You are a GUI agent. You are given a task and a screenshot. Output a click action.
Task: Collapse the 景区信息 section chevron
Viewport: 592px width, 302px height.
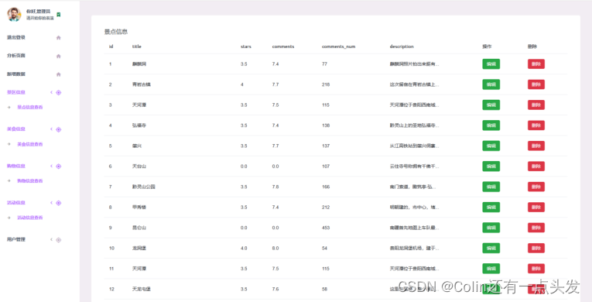click(x=51, y=92)
